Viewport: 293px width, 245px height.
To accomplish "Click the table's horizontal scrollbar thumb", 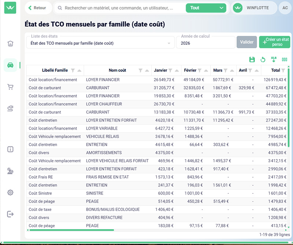I will pos(72,230).
